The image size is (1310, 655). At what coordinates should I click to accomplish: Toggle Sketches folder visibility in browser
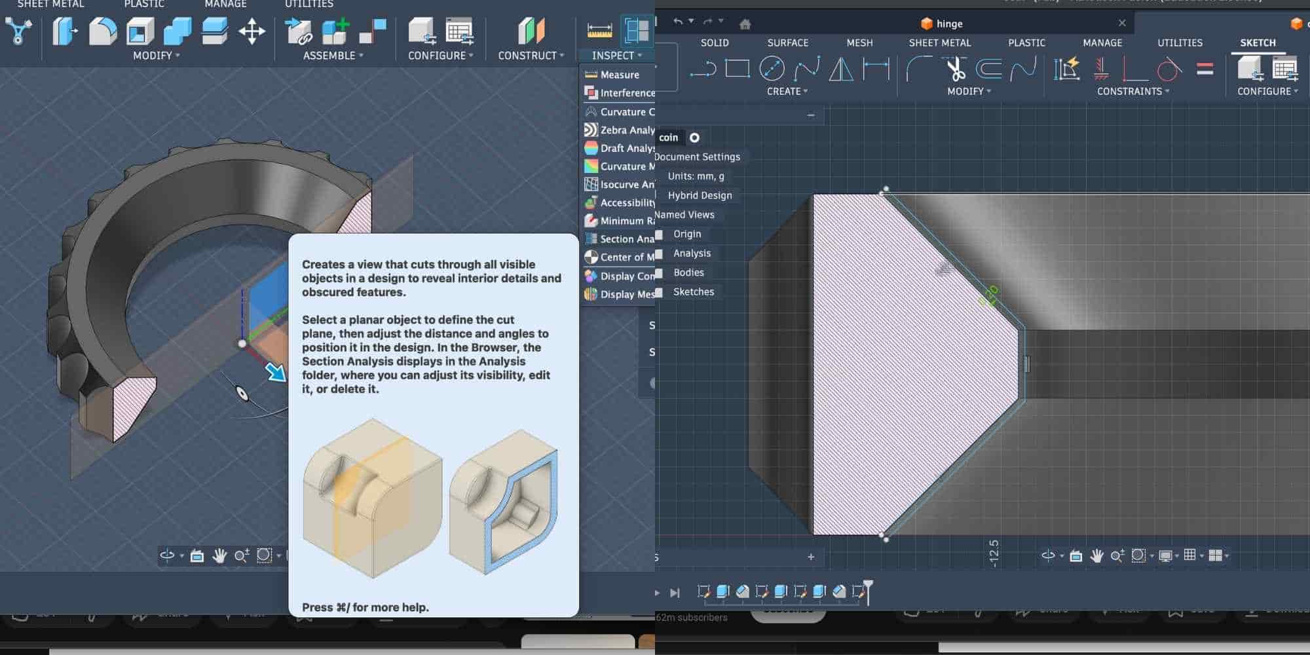(660, 292)
